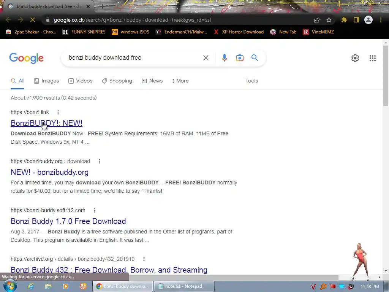The height and width of the screenshot is (292, 389).
Task: Open the 2pac Shakur bookmark
Action: (31, 32)
